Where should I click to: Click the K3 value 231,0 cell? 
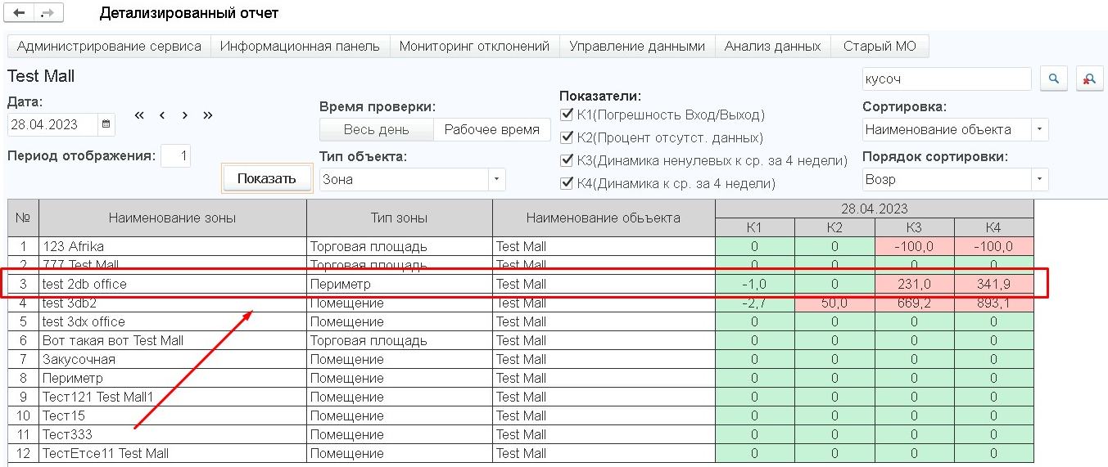coord(914,284)
